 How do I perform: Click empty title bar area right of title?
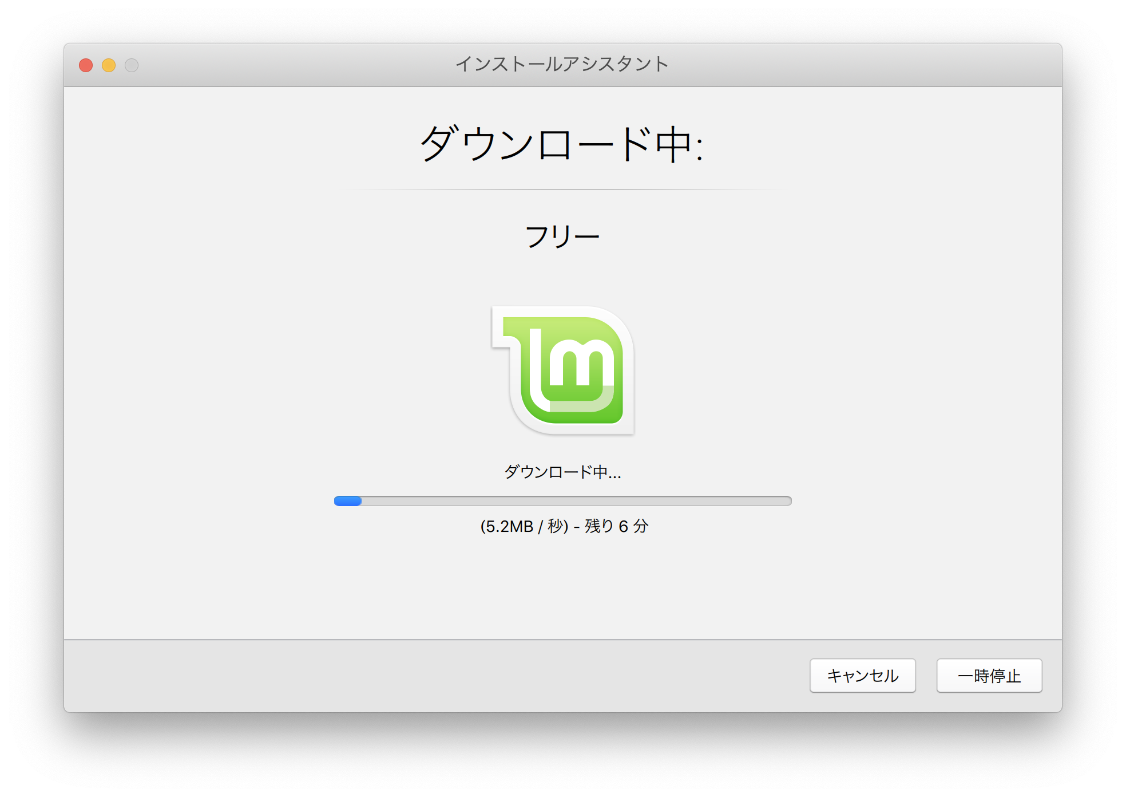[x=858, y=65]
